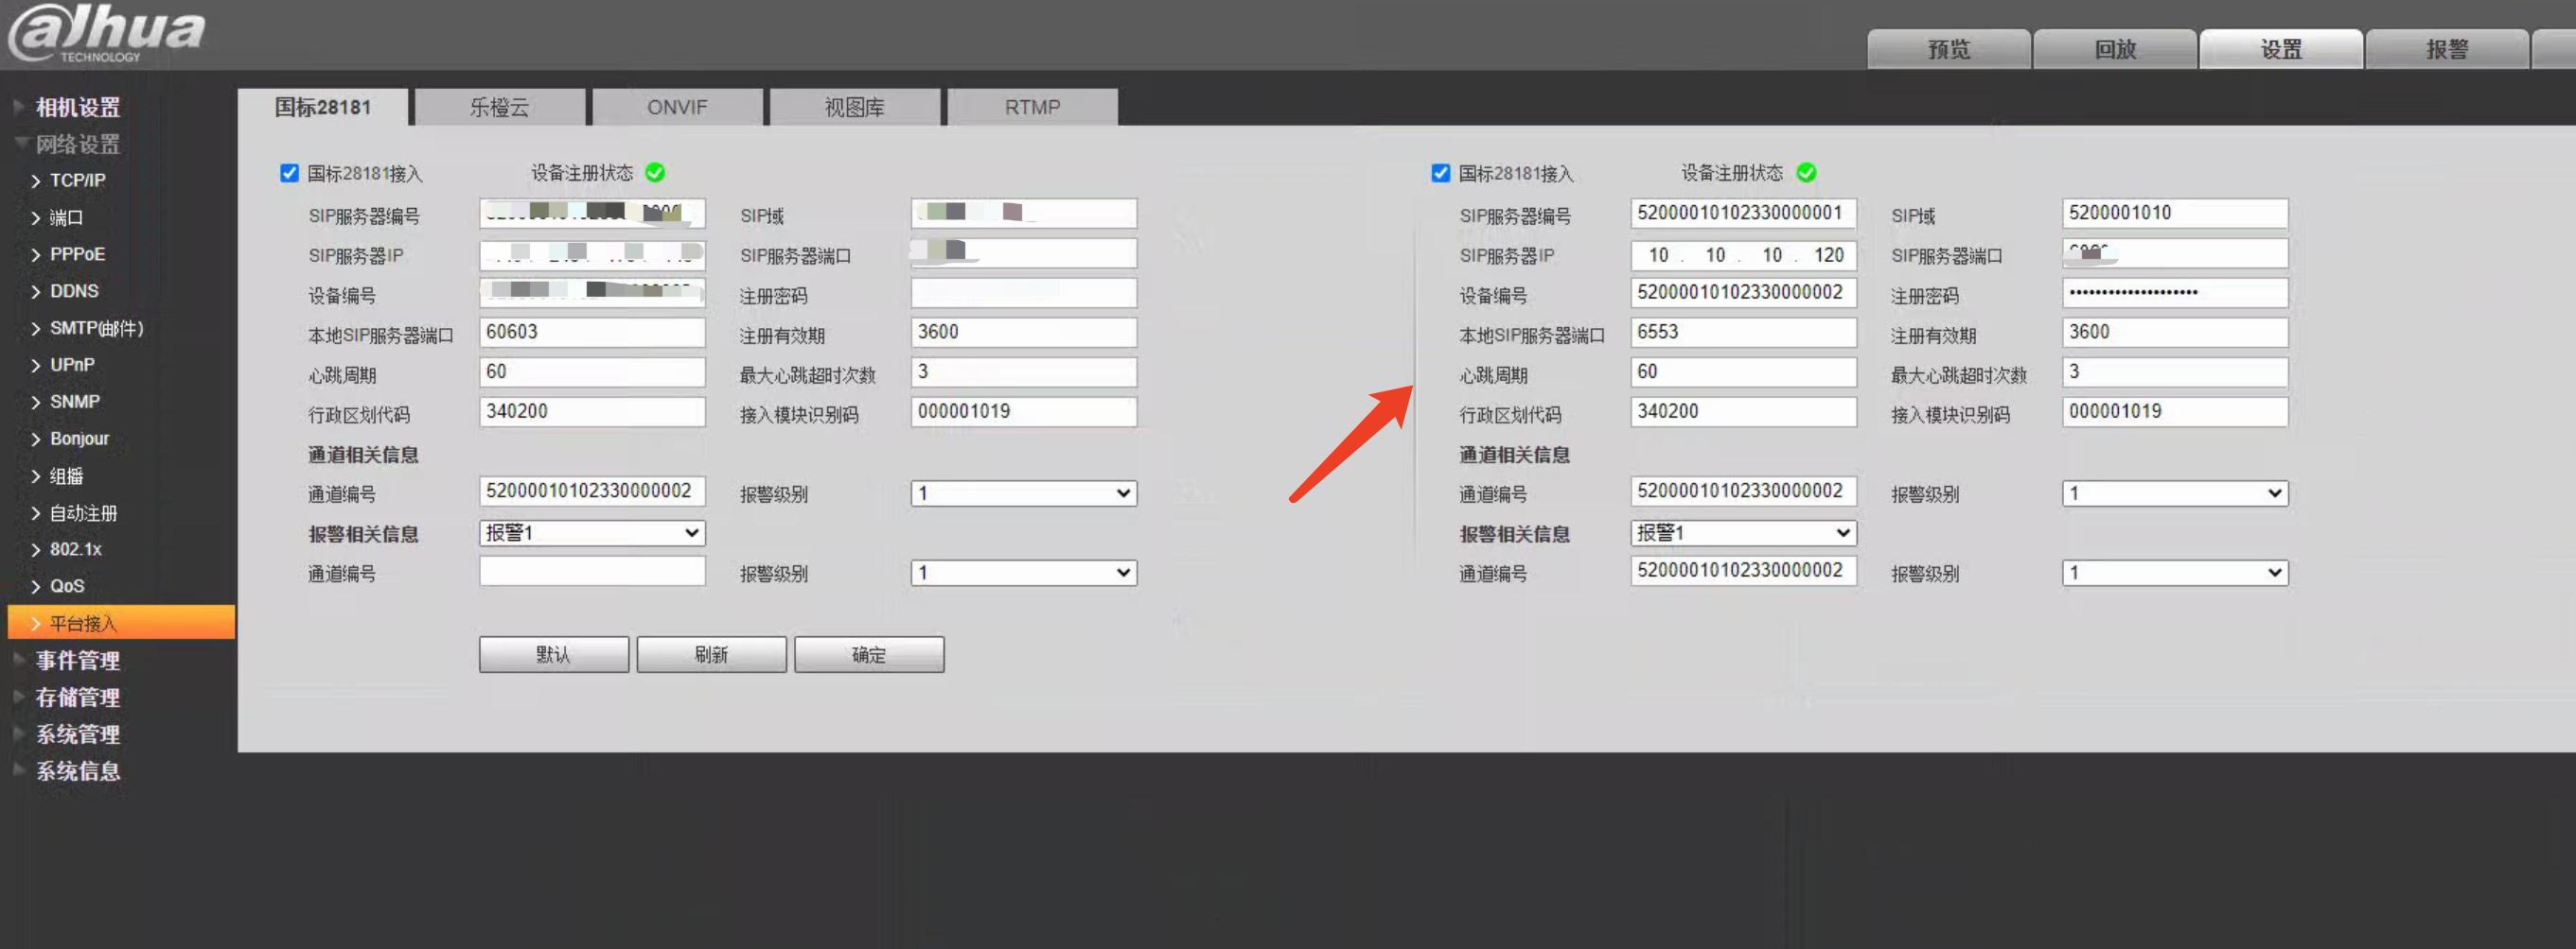Open the DDNS configuration page
This screenshot has height=949, width=2576.
[x=74, y=291]
